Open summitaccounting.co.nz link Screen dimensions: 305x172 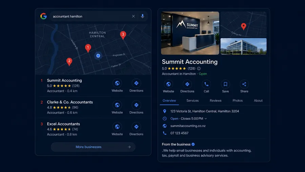(x=188, y=126)
